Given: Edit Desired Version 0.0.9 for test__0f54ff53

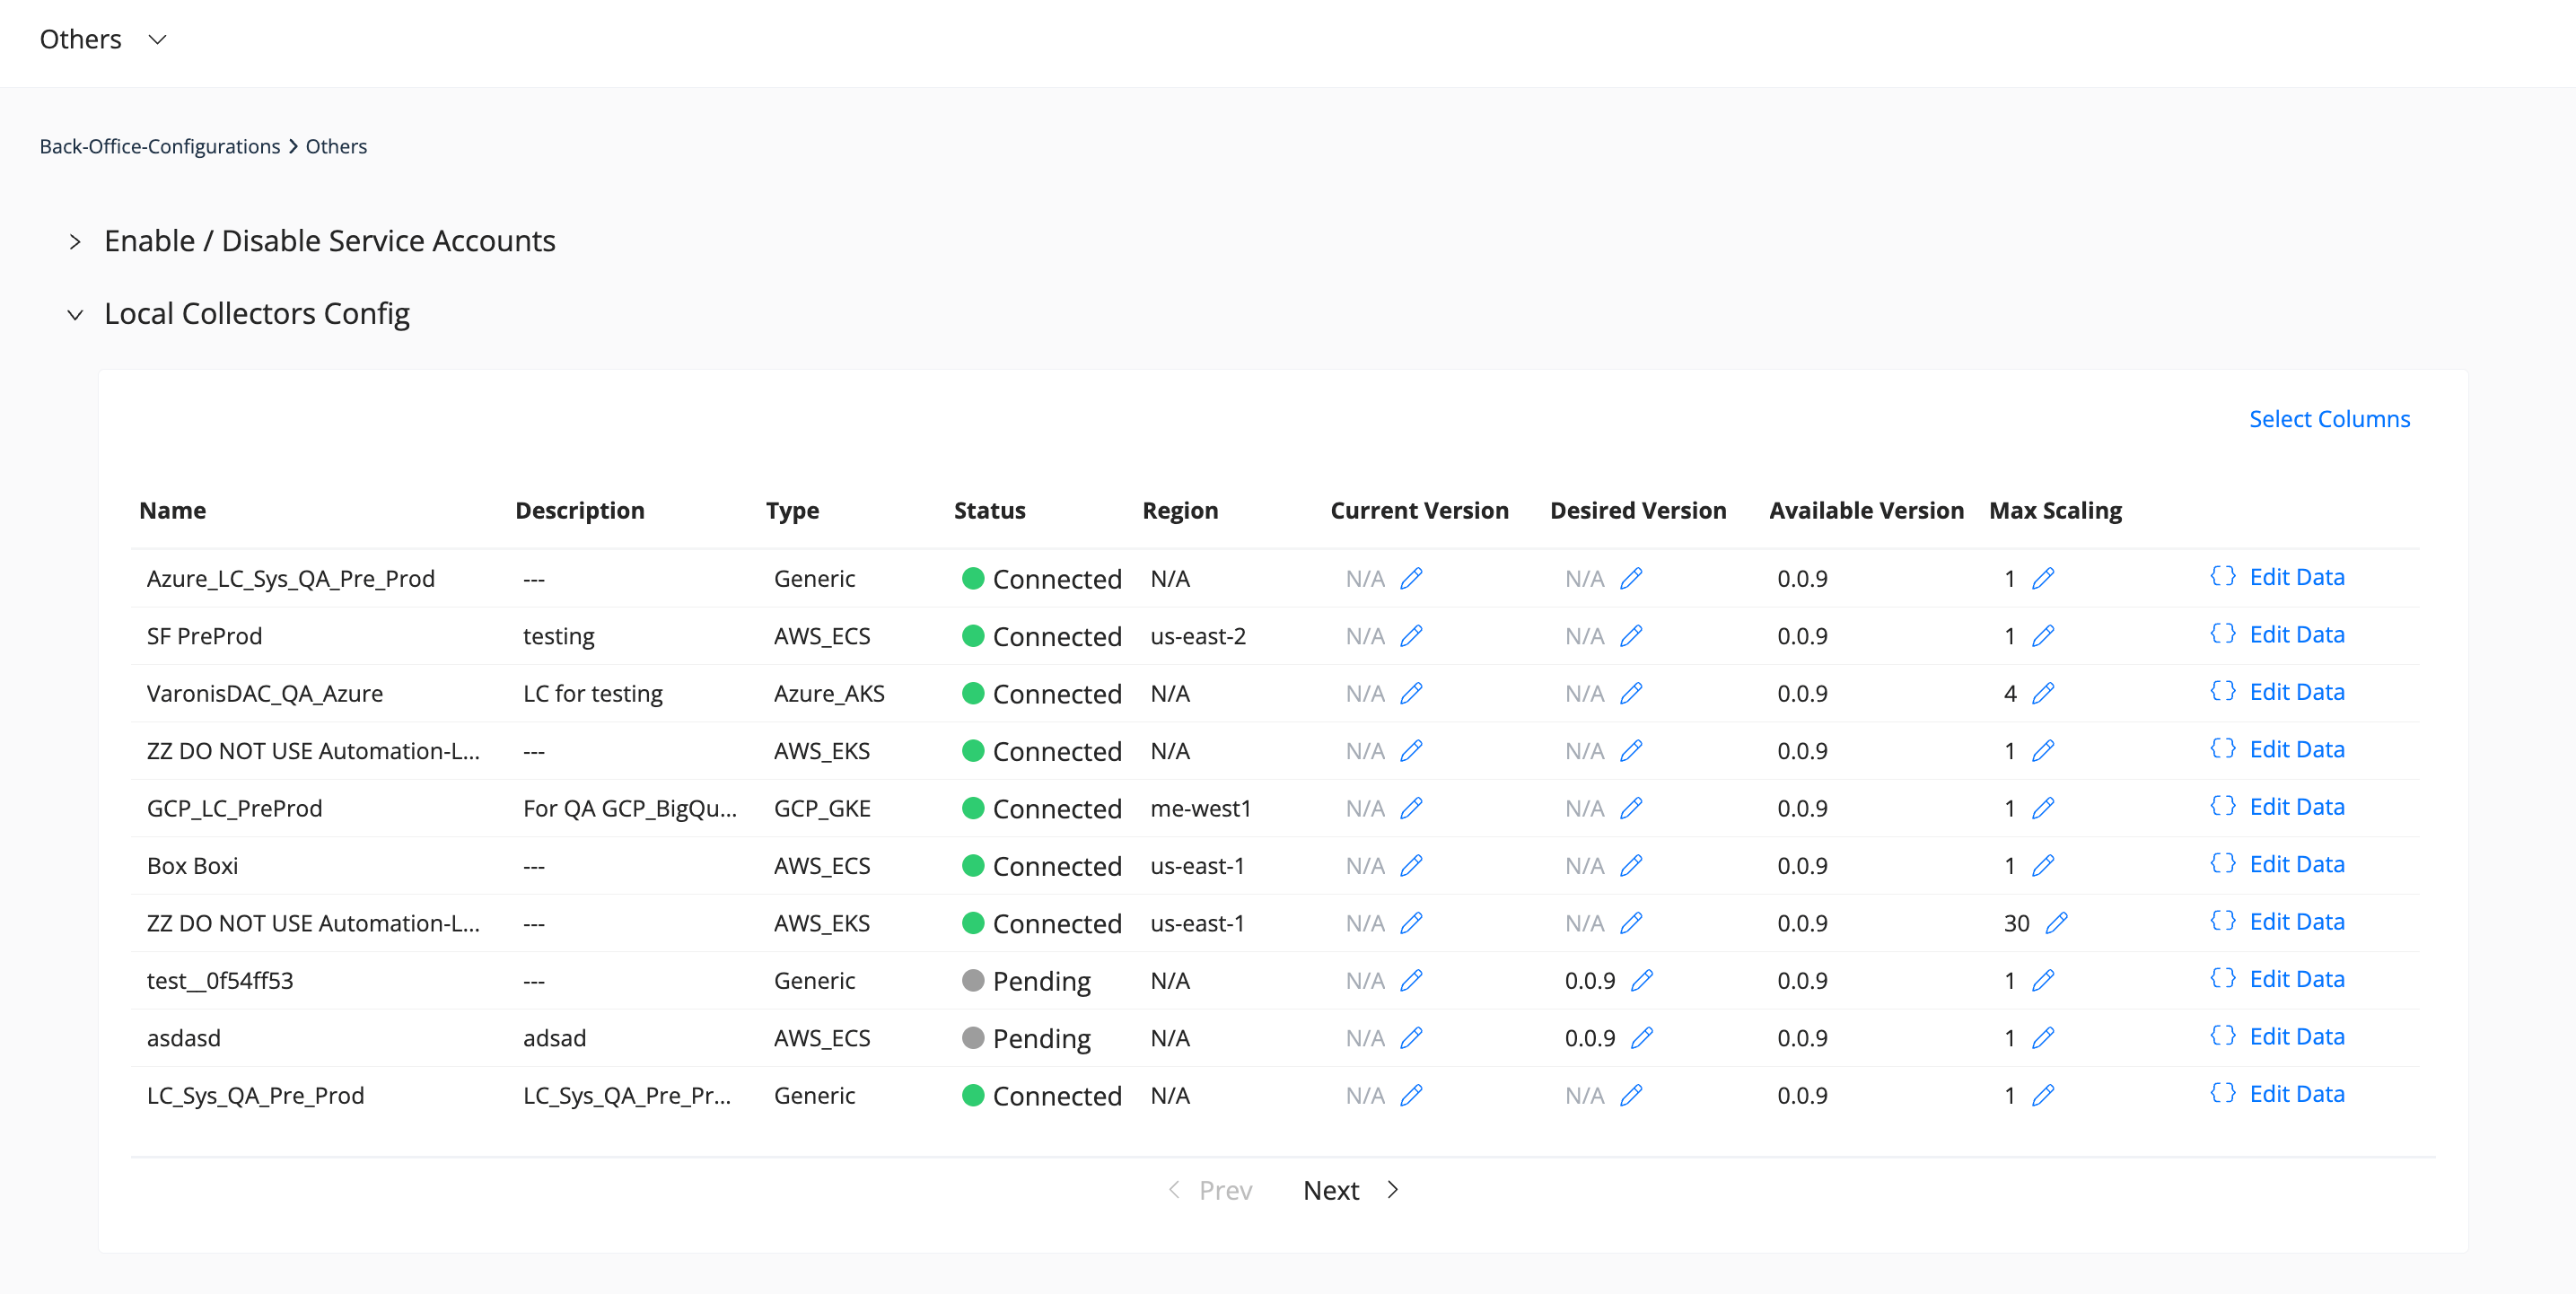Looking at the screenshot, I should point(1642,981).
